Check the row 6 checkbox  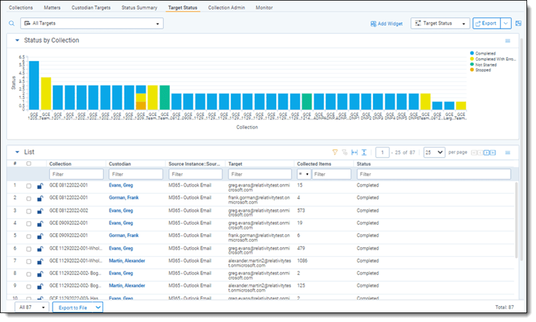29,249
